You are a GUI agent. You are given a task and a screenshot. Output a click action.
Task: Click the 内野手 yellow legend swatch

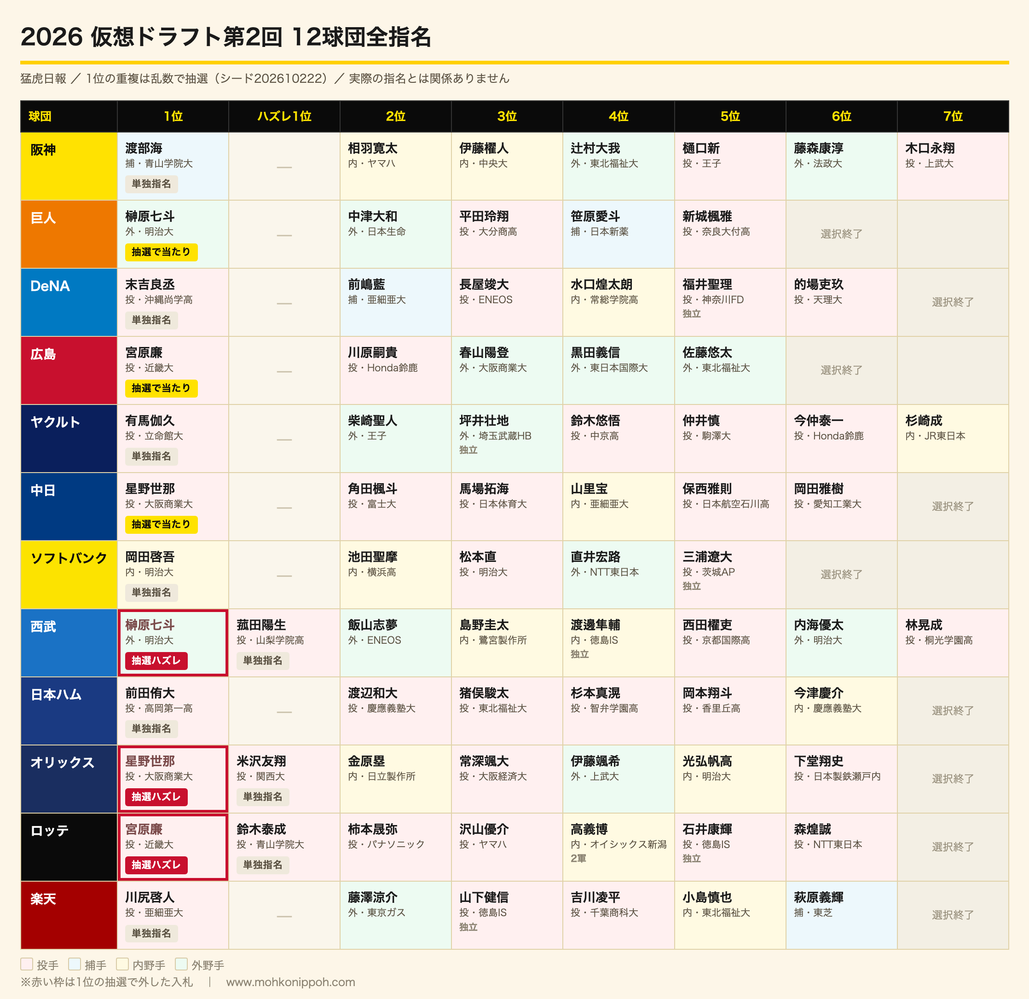tap(122, 964)
